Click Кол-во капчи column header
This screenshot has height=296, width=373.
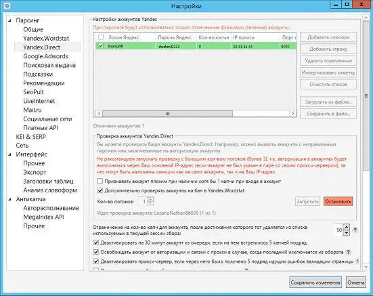pos(214,37)
